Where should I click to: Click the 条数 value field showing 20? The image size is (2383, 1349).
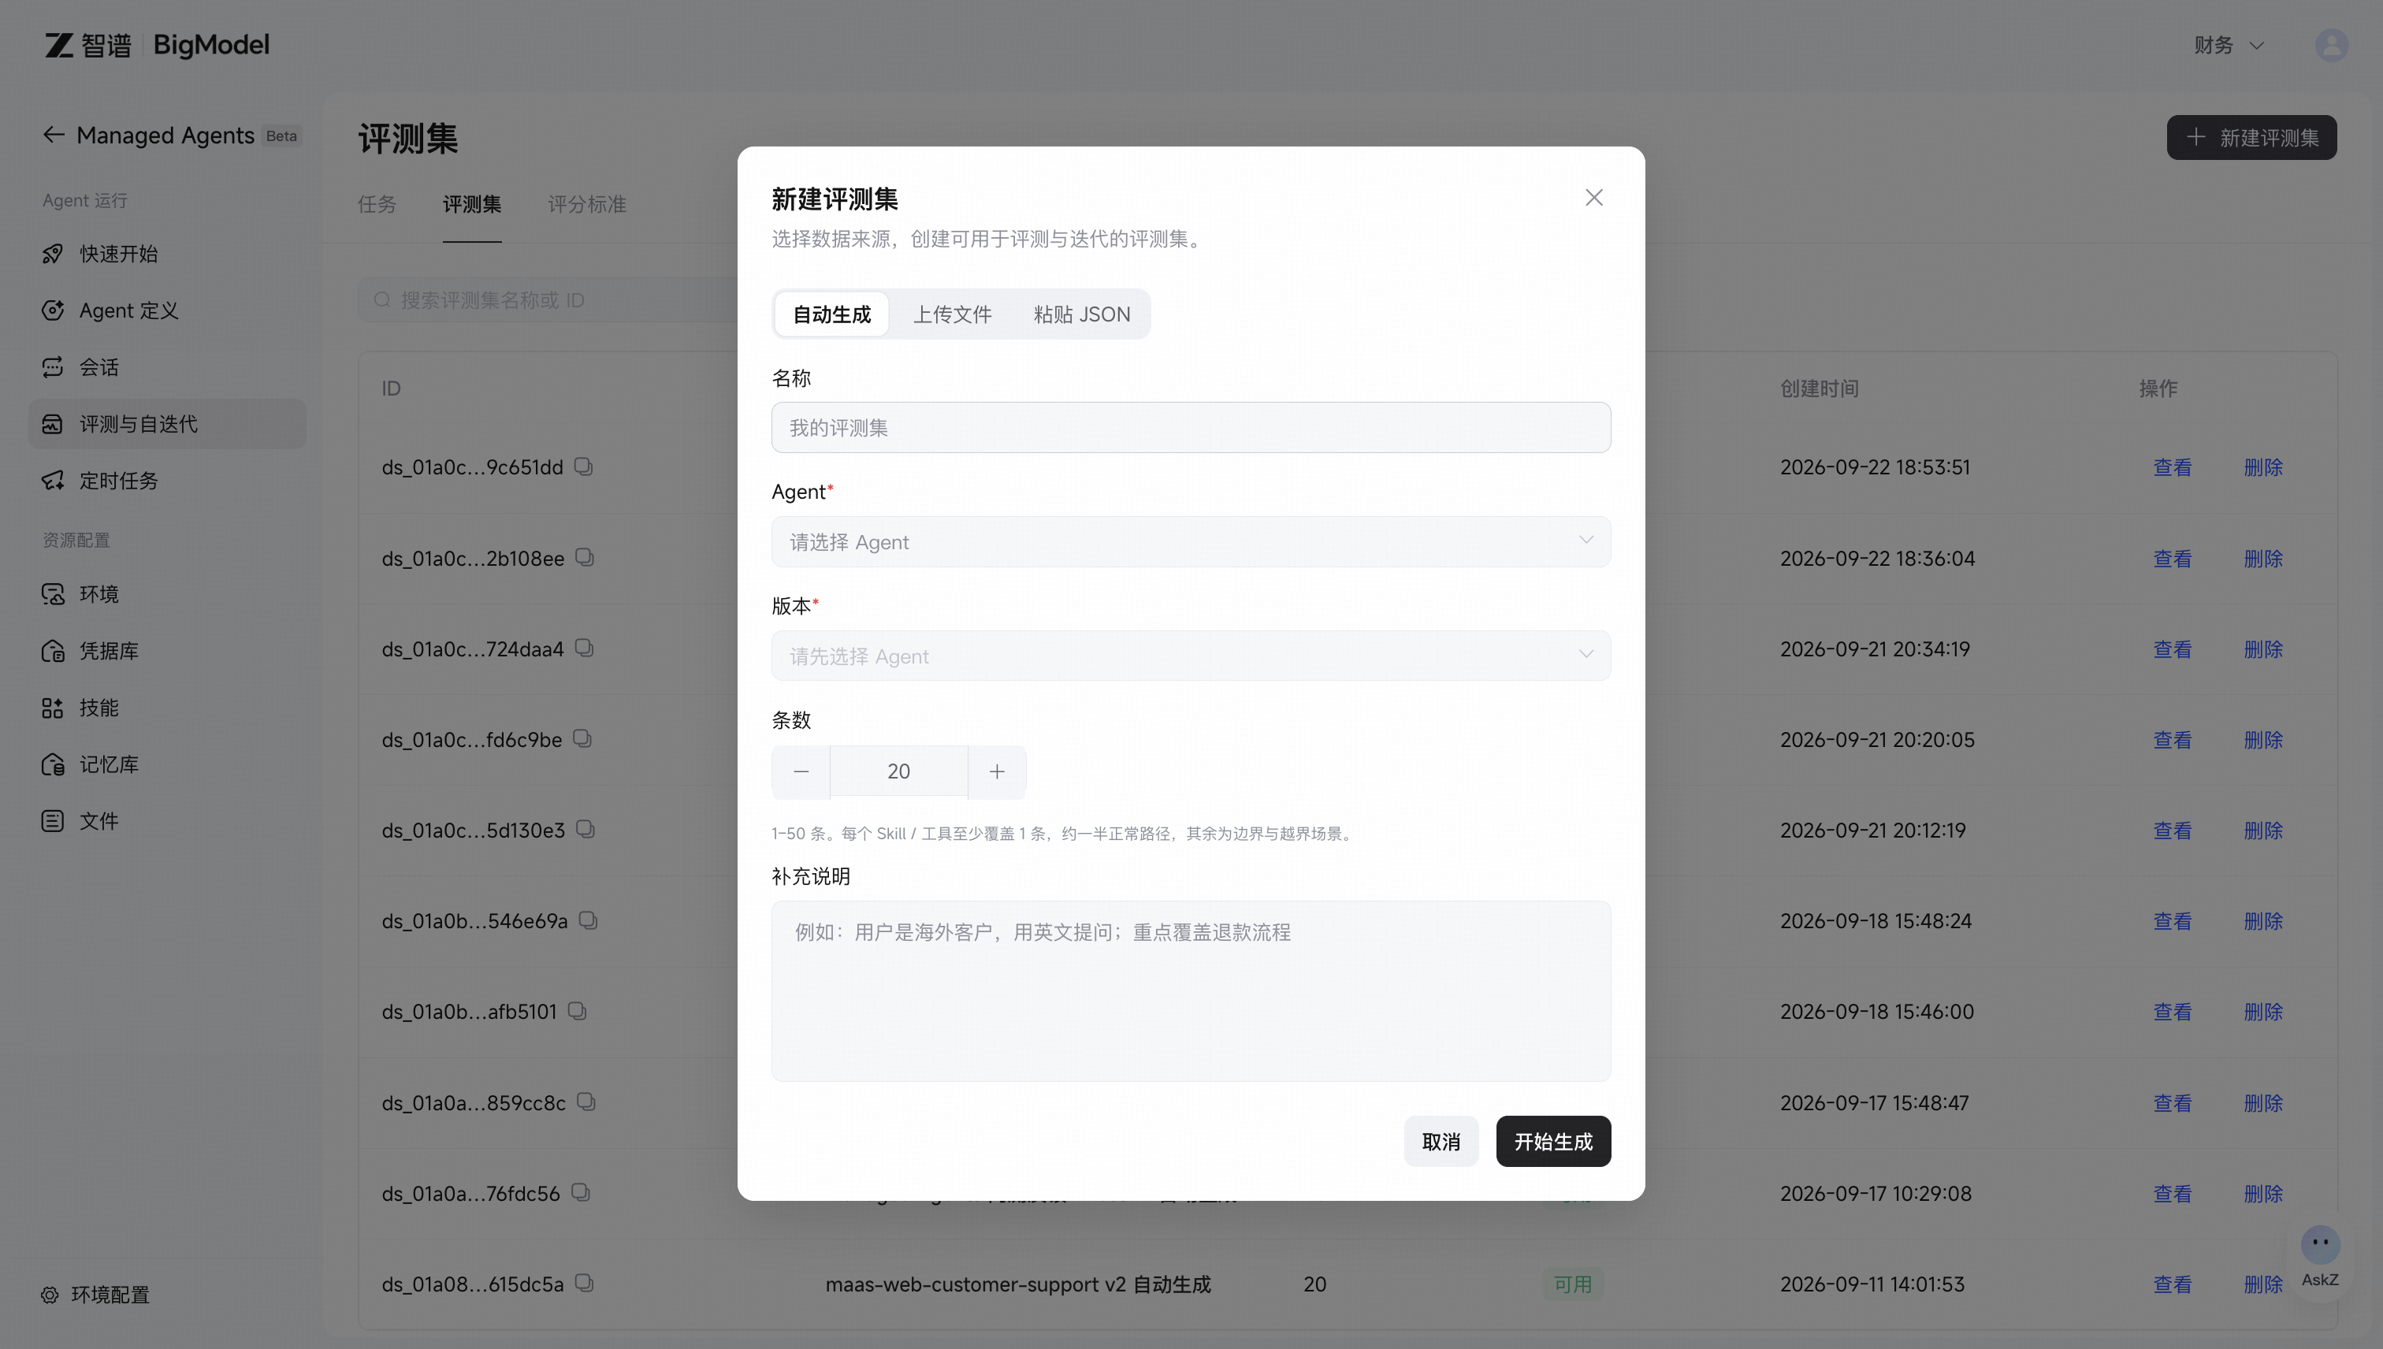pos(898,771)
